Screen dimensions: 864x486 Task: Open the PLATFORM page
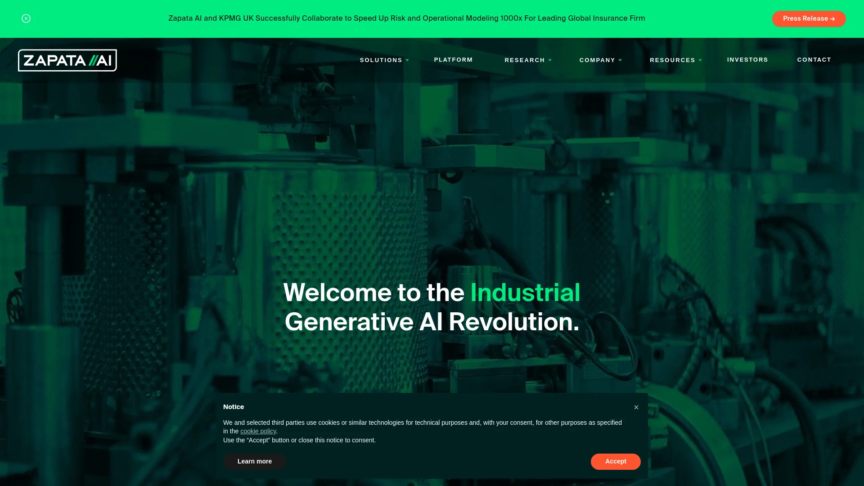click(453, 60)
